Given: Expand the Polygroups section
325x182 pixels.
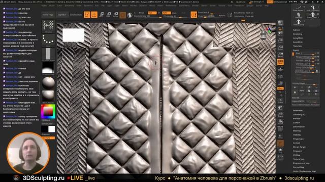Looking at the screenshot, I should (298, 139).
